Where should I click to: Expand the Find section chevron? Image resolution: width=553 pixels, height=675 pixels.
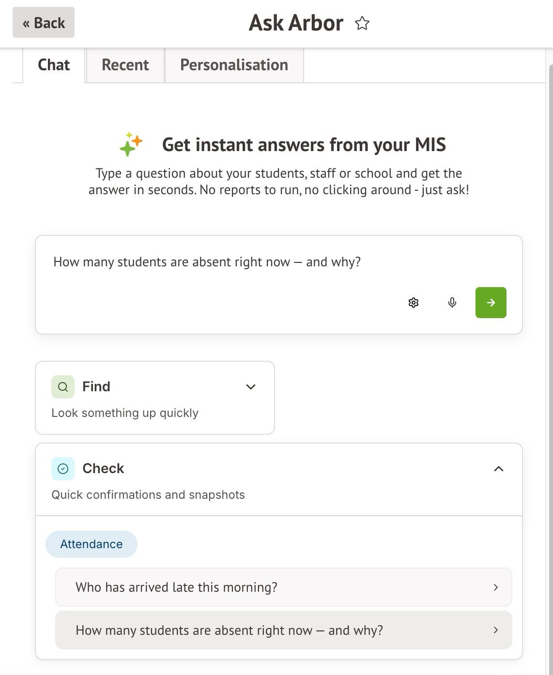click(250, 387)
